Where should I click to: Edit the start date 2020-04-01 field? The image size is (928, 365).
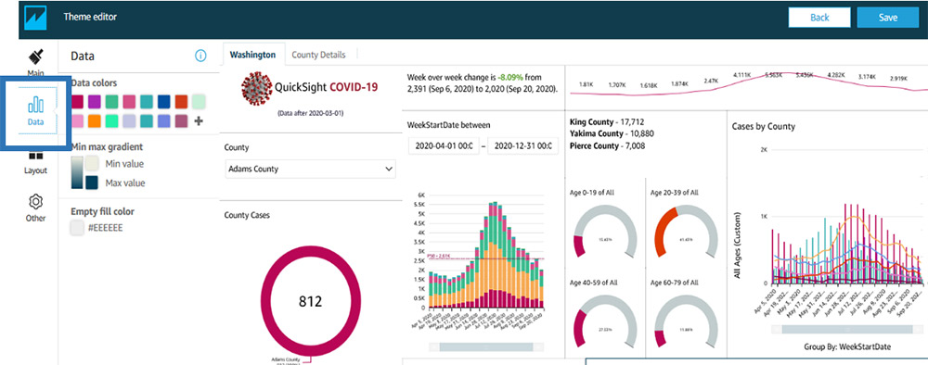point(444,146)
